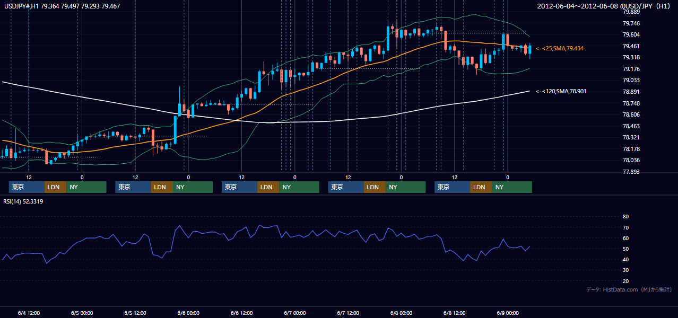Click the RSI scale value 30
Screen dimensions: 678x318
coord(625,270)
